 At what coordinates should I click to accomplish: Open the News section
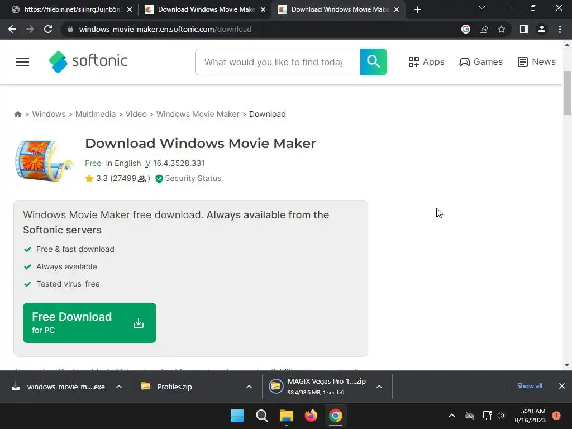click(x=537, y=62)
